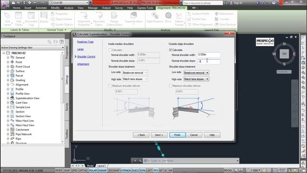Toggle inside Maximum shoulder rollover checkbox
This screenshot has width=307, height=173.
(x=110, y=86)
